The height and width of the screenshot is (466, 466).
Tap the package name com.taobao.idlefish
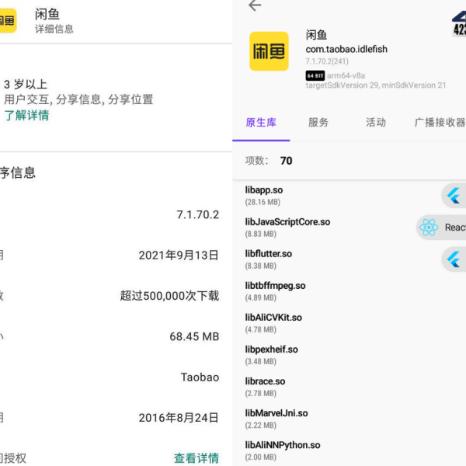coord(346,49)
